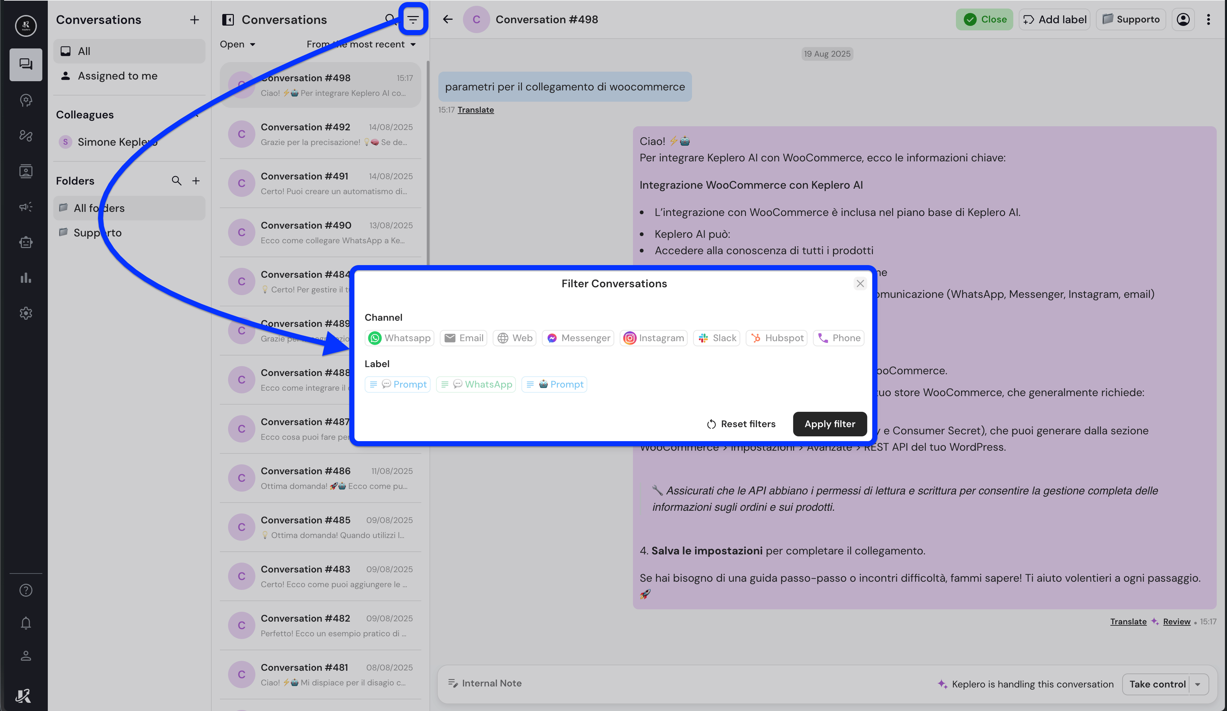The height and width of the screenshot is (711, 1227).
Task: Click Reset filters
Action: pyautogui.click(x=741, y=424)
